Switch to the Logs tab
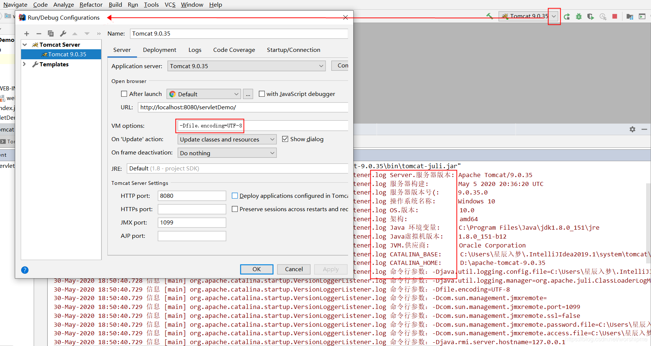This screenshot has height=346, width=651. click(195, 50)
